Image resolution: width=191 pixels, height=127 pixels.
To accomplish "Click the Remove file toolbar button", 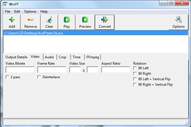I will tap(30, 22).
